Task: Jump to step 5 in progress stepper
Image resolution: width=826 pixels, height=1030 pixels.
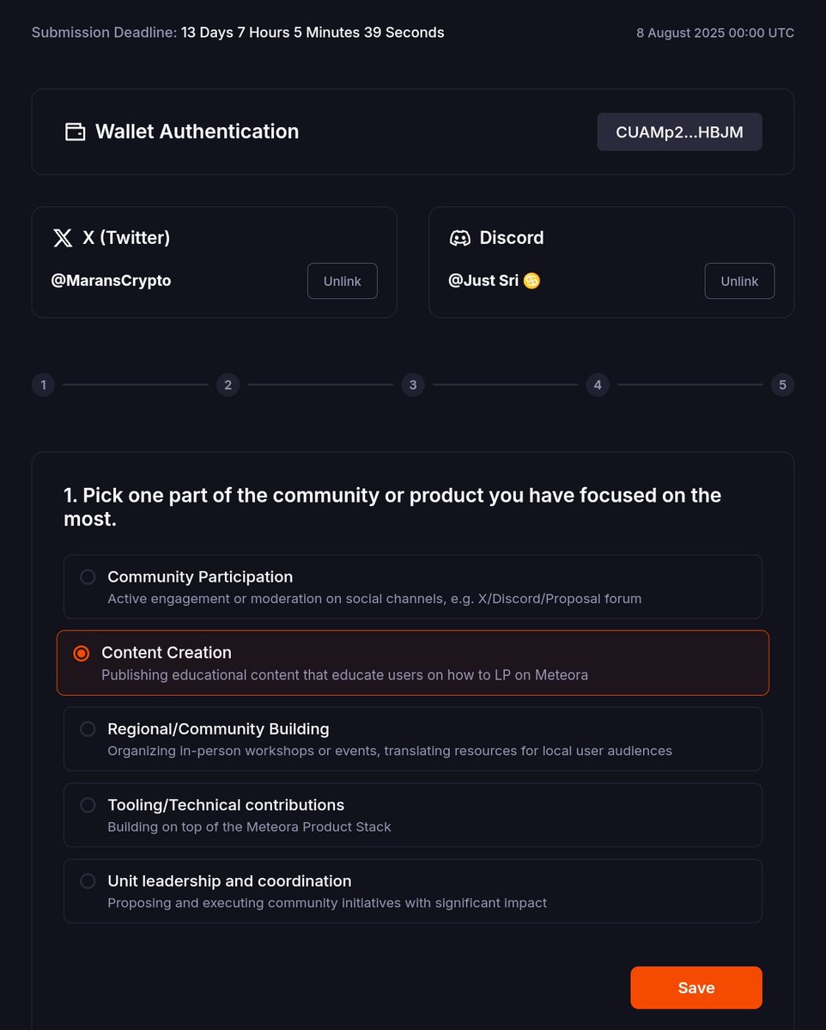Action: pos(783,385)
